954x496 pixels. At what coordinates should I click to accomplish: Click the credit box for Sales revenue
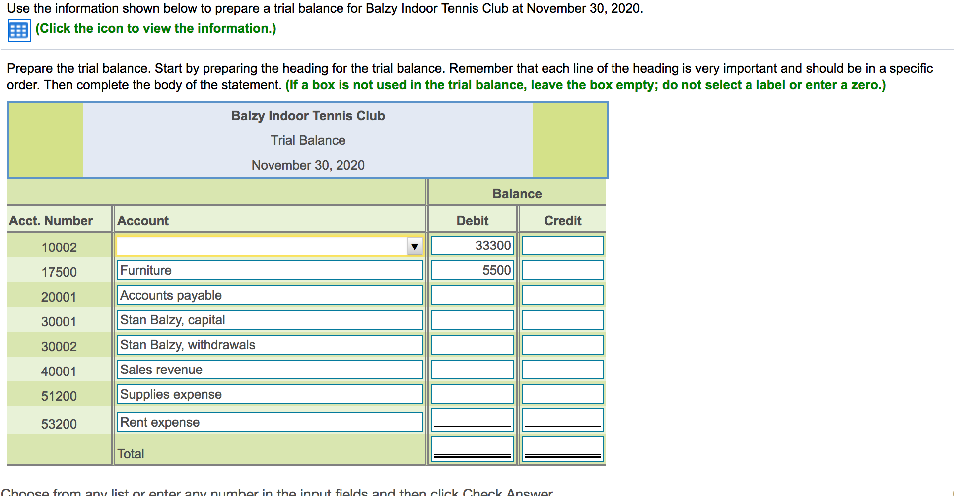[x=562, y=369]
